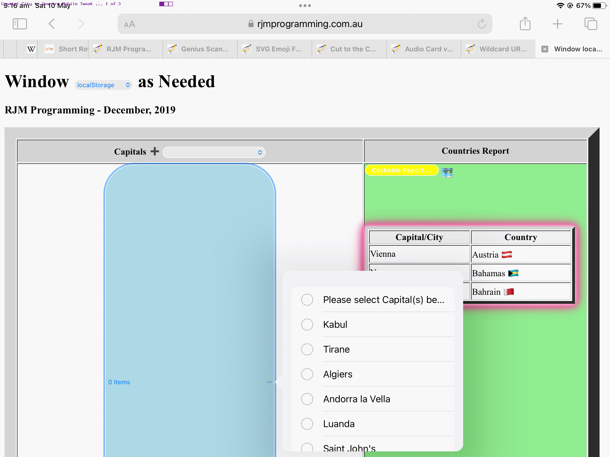610x457 pixels.
Task: Open the localStorage dropdown in heading
Action: tap(104, 85)
